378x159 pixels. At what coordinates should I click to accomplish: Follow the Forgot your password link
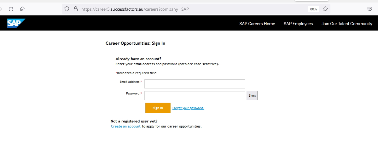188,108
